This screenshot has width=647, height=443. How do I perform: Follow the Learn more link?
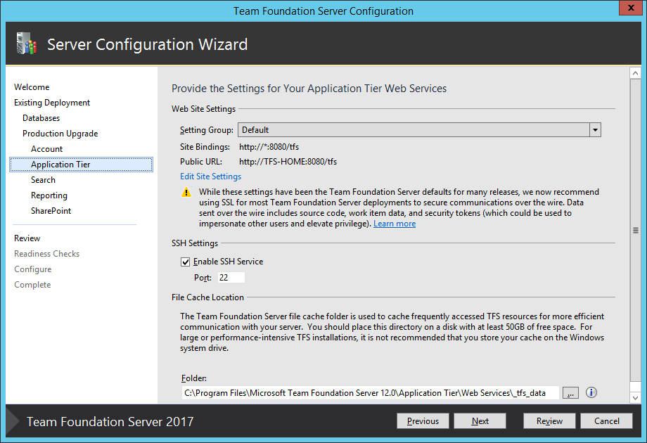pyautogui.click(x=395, y=224)
